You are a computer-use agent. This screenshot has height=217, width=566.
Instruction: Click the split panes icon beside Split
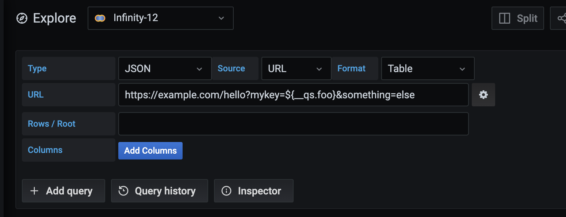click(x=504, y=18)
